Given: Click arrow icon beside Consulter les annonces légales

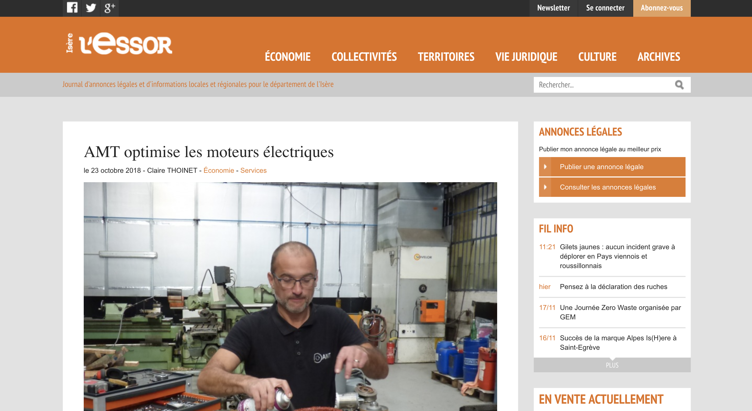Looking at the screenshot, I should (545, 187).
